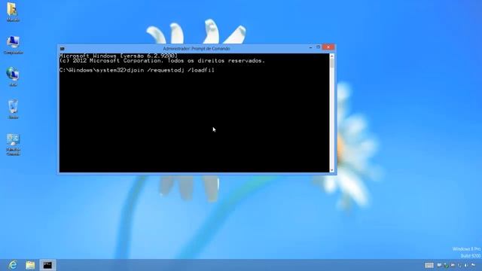Click the Command Prompt scrollbar up arrow

[331, 56]
